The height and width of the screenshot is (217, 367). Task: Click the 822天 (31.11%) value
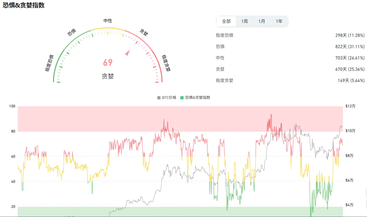[350, 47]
